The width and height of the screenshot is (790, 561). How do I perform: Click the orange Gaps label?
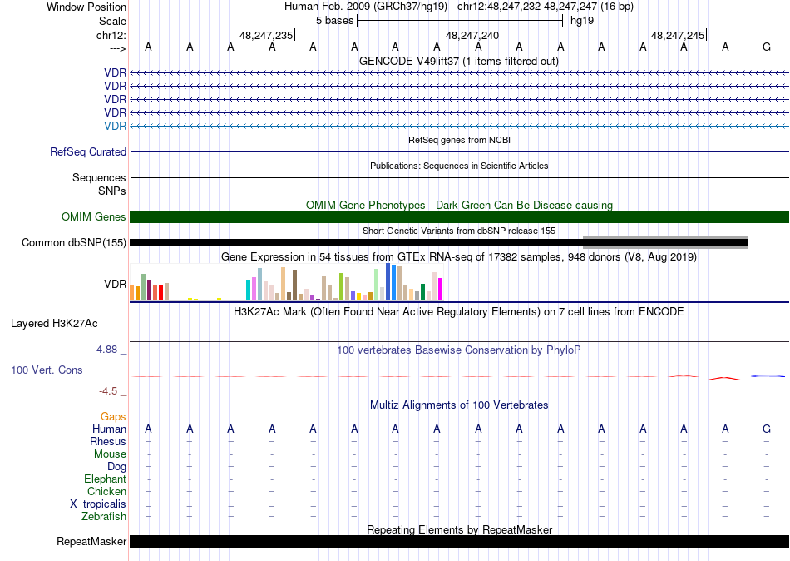pyautogui.click(x=113, y=416)
